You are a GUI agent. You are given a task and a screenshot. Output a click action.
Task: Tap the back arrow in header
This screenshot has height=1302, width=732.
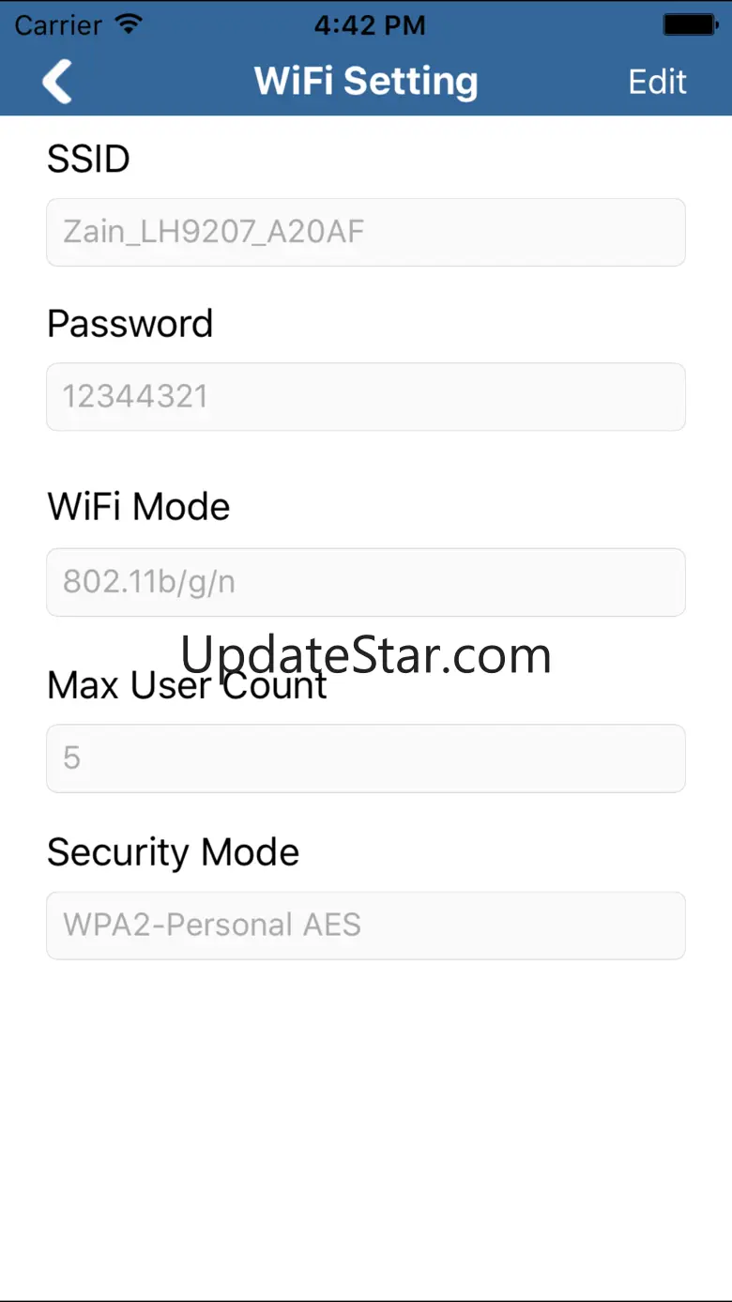click(57, 82)
